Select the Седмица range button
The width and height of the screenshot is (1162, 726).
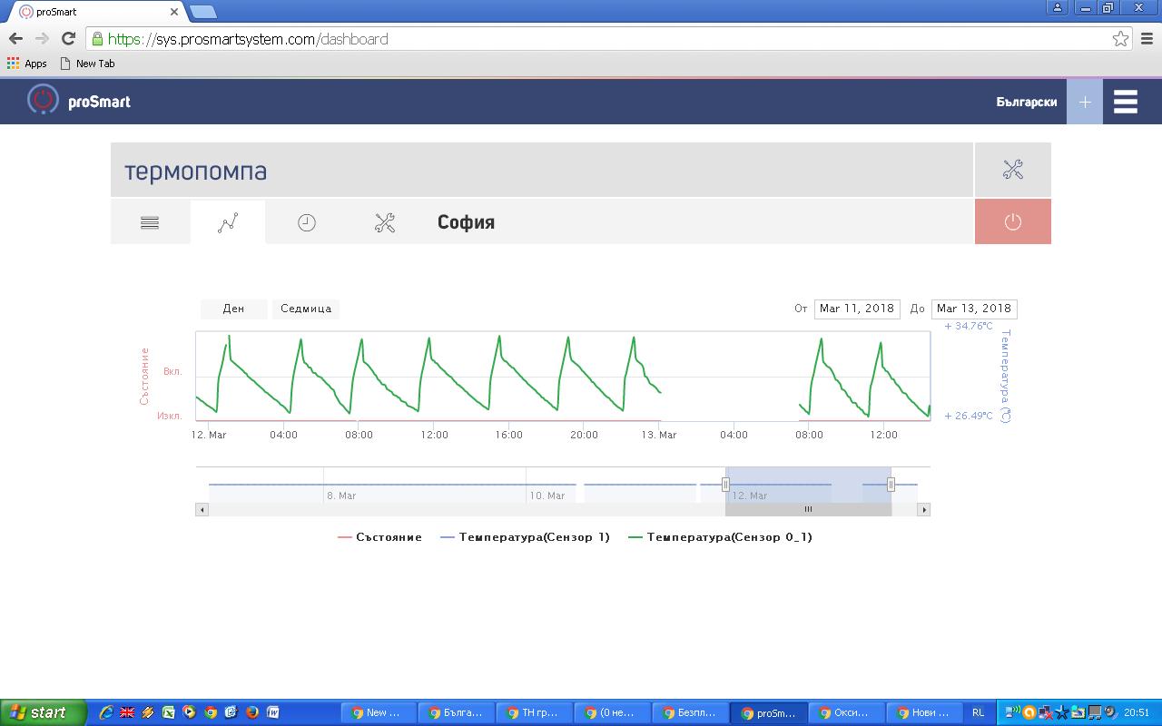click(306, 309)
